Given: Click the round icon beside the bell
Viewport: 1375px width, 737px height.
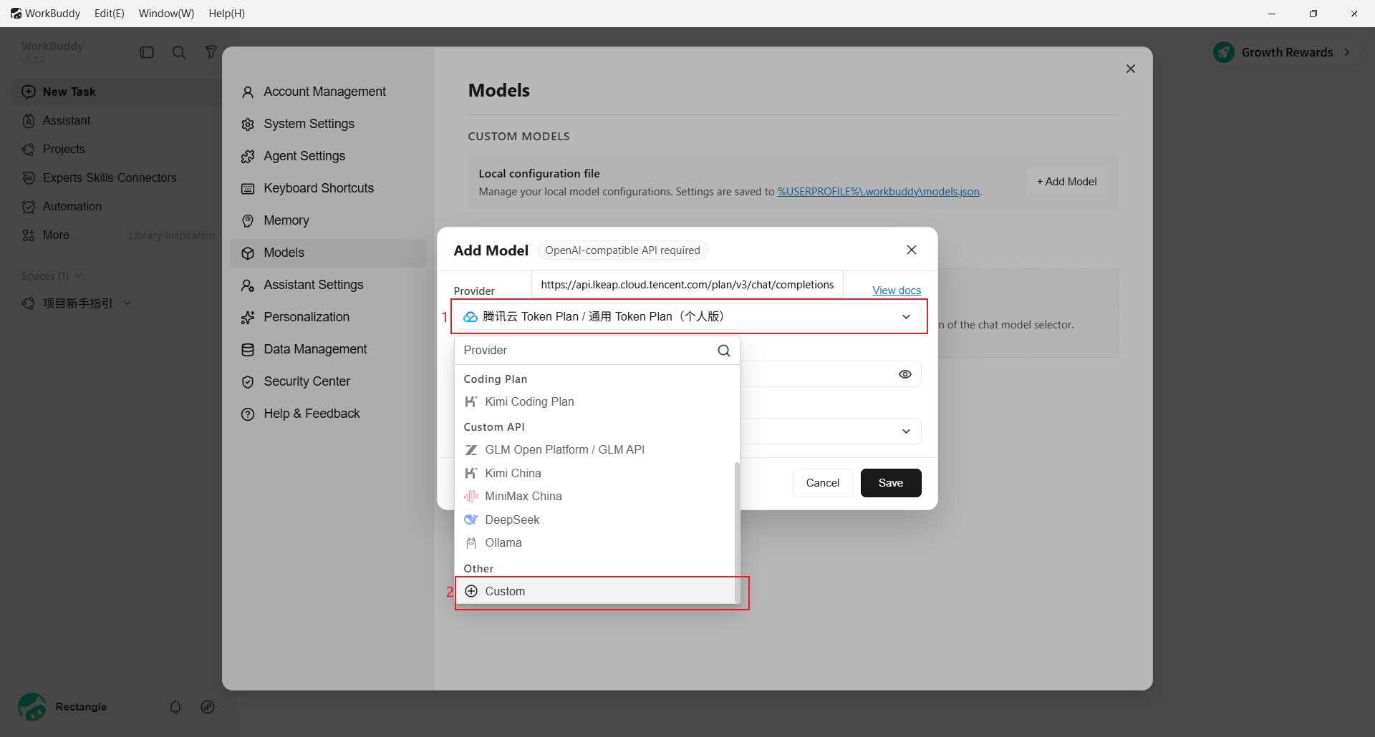Looking at the screenshot, I should coord(208,707).
